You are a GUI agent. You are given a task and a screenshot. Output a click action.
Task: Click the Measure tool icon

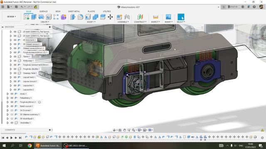[155, 17]
